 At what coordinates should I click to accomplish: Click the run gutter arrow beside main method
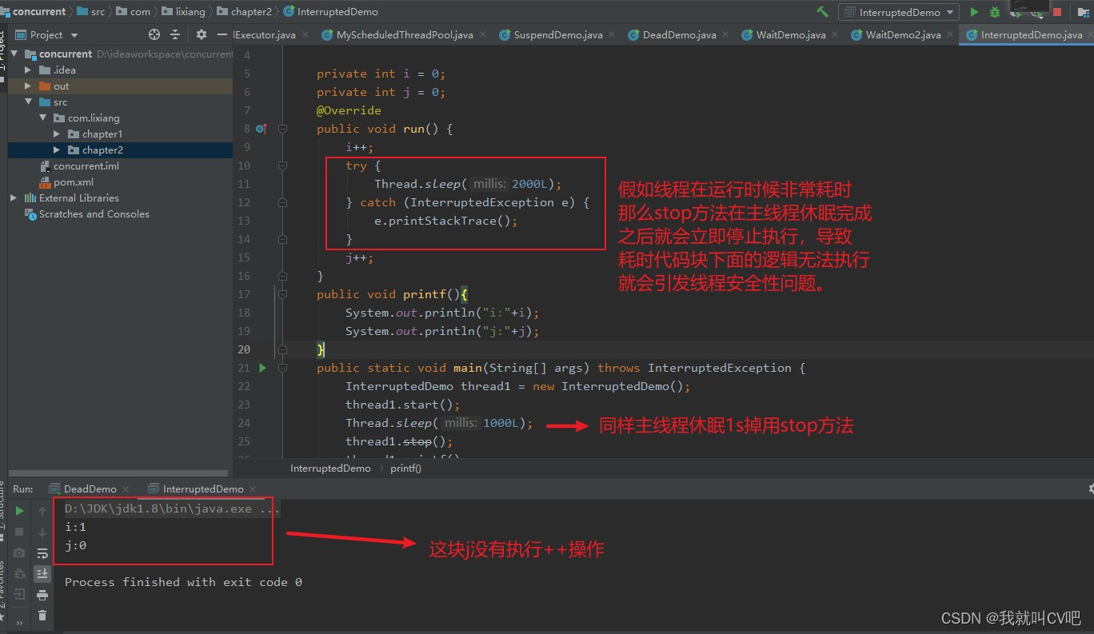262,368
